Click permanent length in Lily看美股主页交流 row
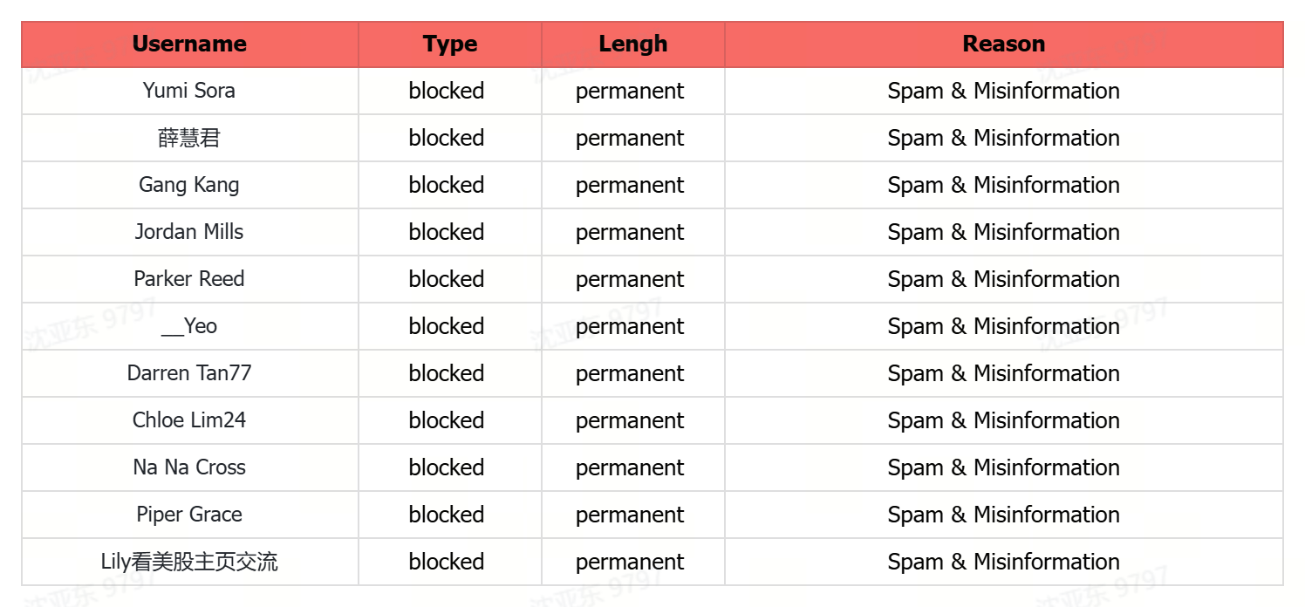This screenshot has width=1305, height=607. click(x=630, y=562)
